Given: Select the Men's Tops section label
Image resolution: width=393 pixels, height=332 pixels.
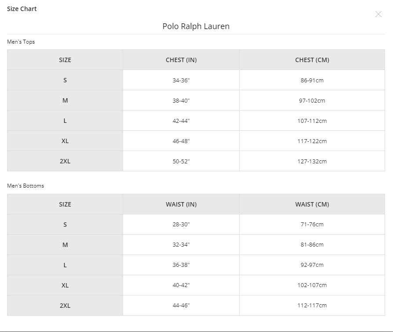Looking at the screenshot, I should (21, 42).
